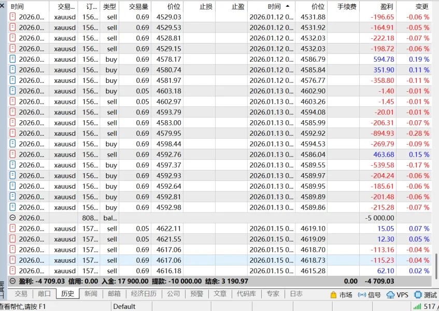Viewport: 439px width, 311px height.
Task: Open the 信号 signals icon
Action: [x=362, y=295]
